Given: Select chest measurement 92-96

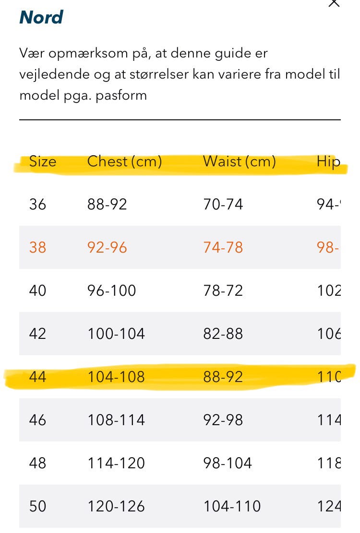Looking at the screenshot, I should 107,247.
